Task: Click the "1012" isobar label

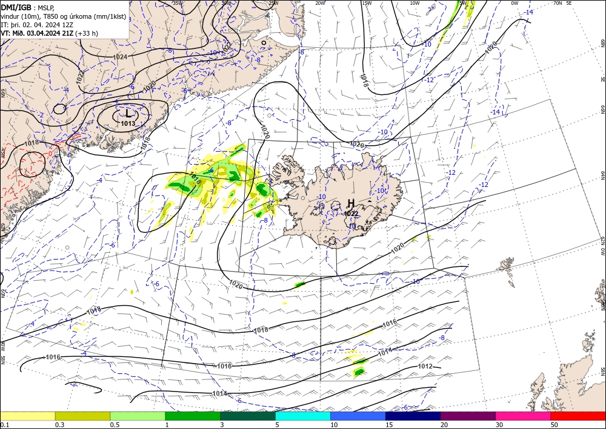Action: pos(425,366)
